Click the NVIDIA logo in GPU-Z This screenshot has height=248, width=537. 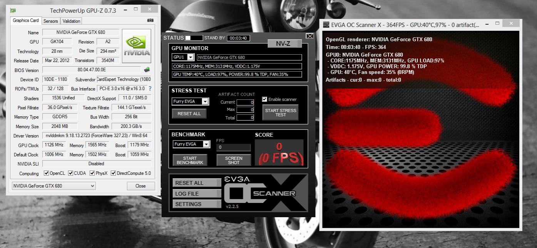[x=137, y=46]
